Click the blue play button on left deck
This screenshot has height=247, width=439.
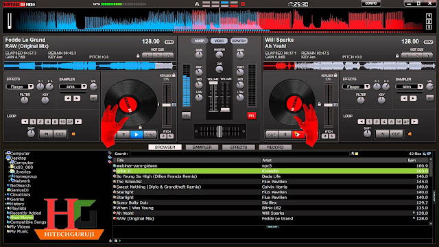[137, 134]
